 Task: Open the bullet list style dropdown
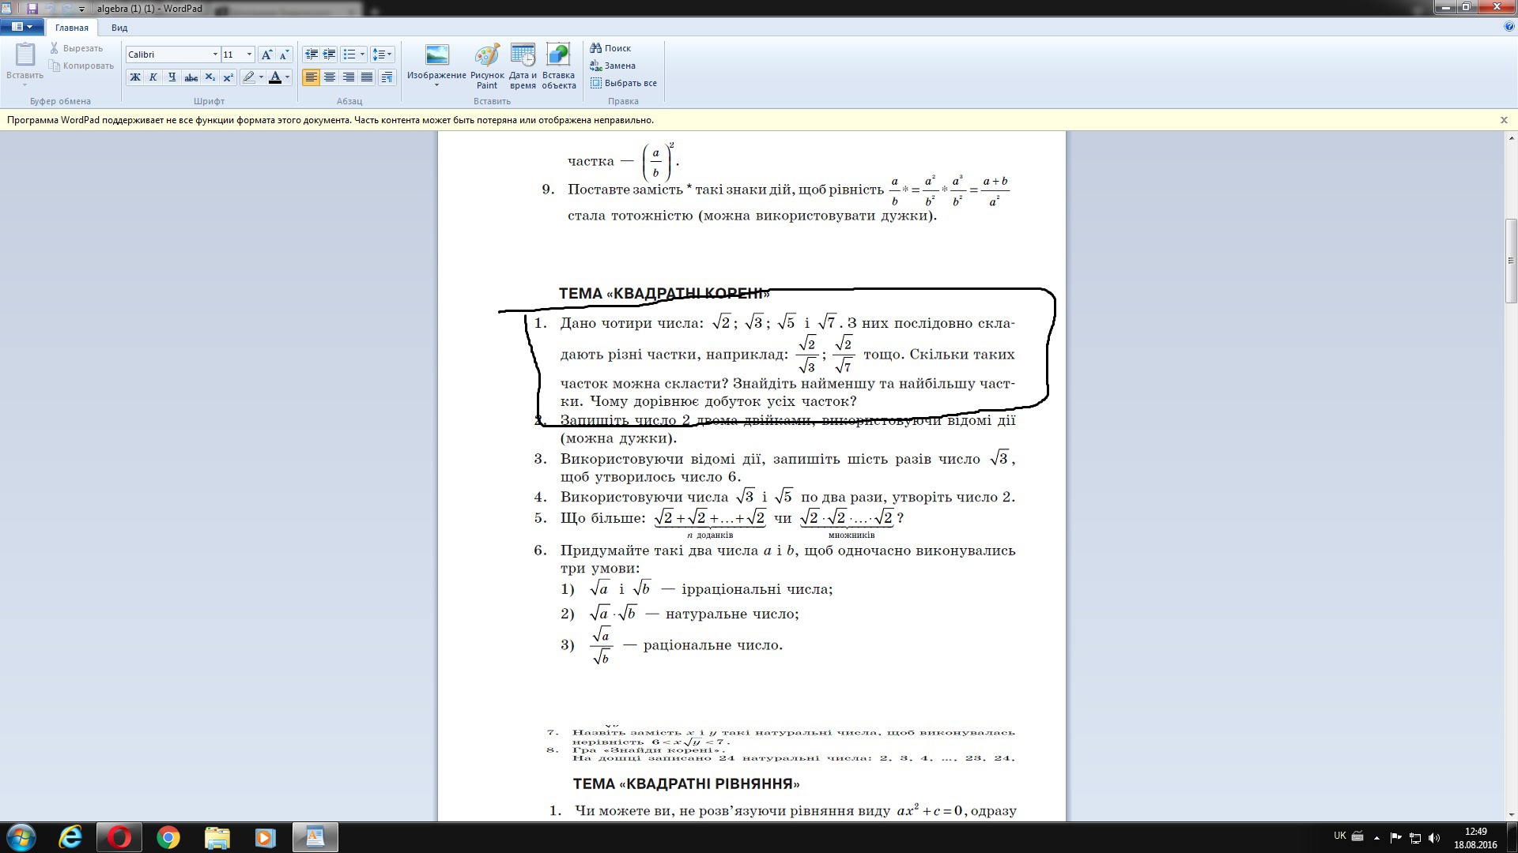(x=362, y=54)
